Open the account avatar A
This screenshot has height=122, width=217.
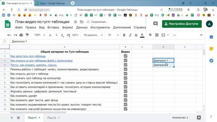click(209, 24)
